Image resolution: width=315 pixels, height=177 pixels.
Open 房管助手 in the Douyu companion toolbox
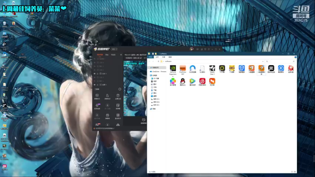pyautogui.click(x=107, y=96)
